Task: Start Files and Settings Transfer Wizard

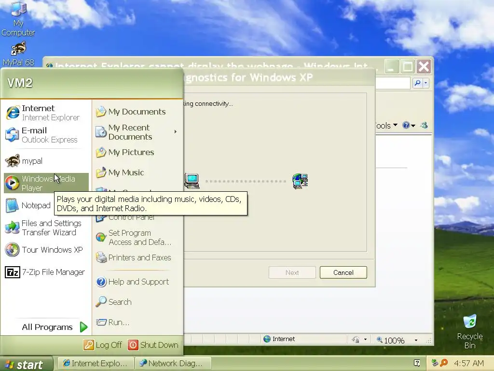Action: coord(46,228)
